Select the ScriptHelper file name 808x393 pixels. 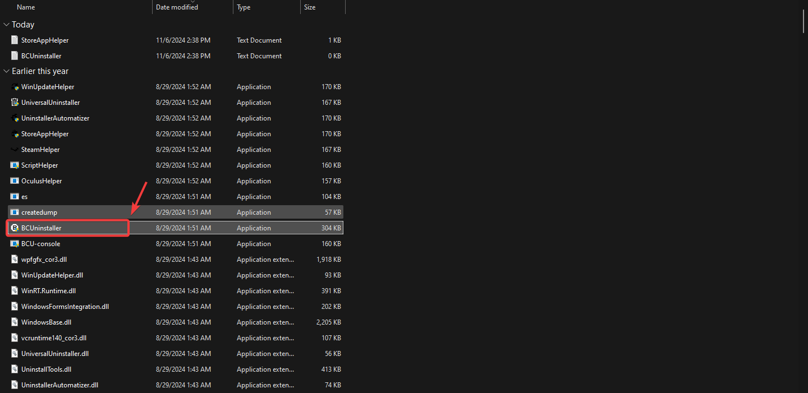click(40, 165)
